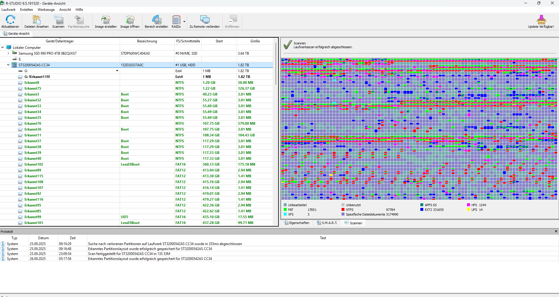This screenshot has height=297, width=559.
Task: Click the Datum column header in Protokoll
Action: coord(43,238)
